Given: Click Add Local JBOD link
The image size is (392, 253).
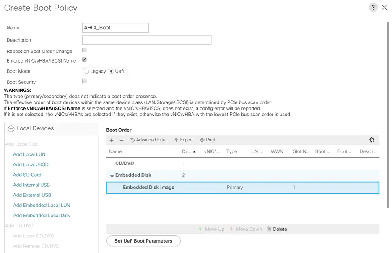Looking at the screenshot, I should [x=31, y=164].
